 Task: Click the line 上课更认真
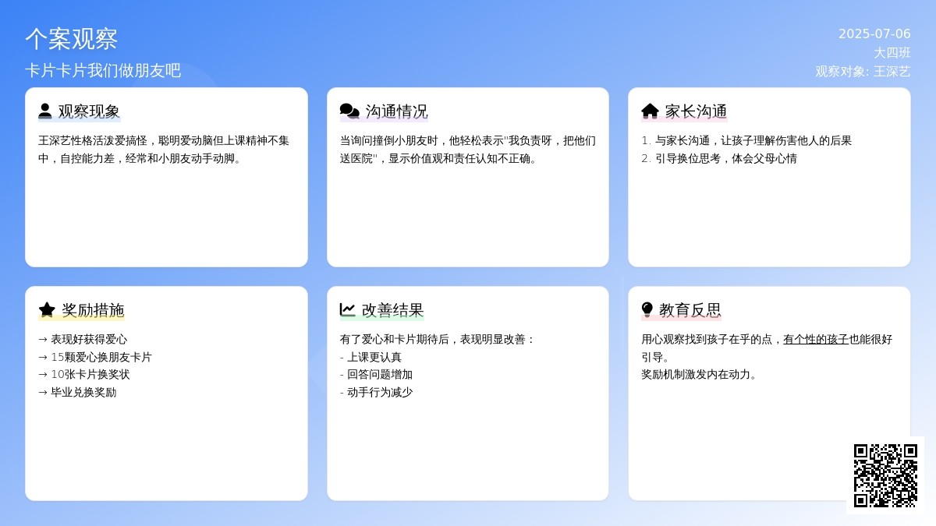pyautogui.click(x=371, y=357)
